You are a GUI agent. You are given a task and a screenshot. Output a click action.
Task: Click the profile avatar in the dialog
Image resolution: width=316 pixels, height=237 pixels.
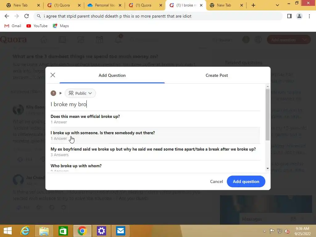pyautogui.click(x=53, y=93)
